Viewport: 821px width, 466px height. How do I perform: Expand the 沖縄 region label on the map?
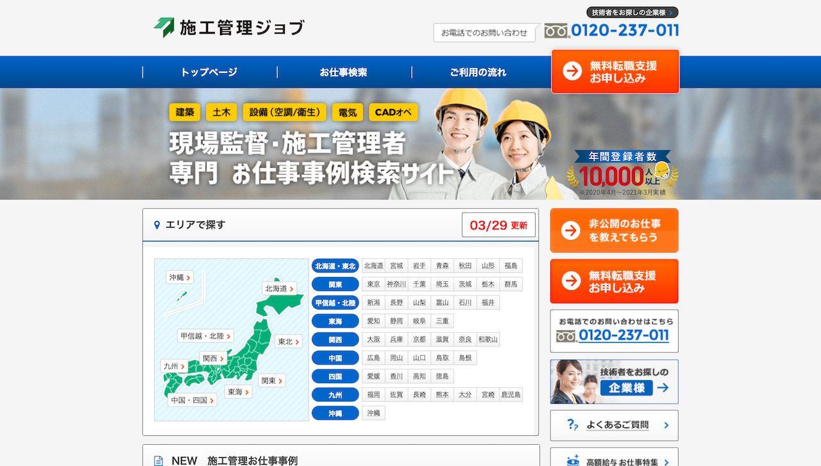click(178, 278)
